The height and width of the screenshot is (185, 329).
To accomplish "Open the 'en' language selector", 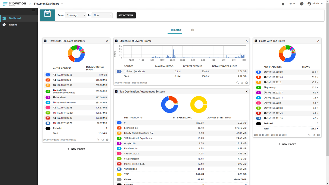I will (x=292, y=4).
